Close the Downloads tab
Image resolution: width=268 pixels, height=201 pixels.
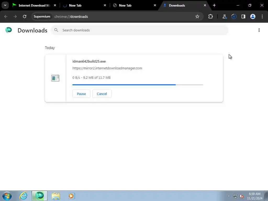(205, 5)
